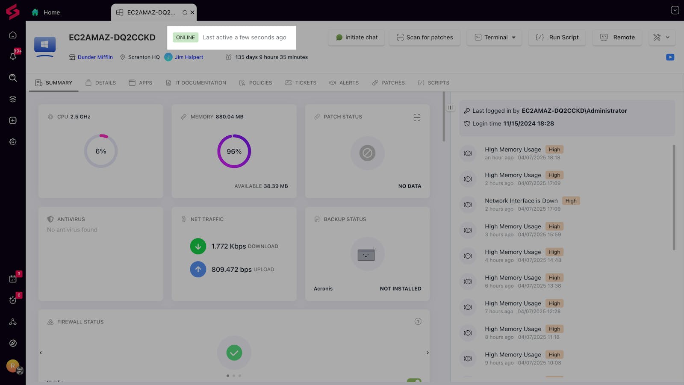
Task: Open the Details tab
Action: pyautogui.click(x=100, y=83)
